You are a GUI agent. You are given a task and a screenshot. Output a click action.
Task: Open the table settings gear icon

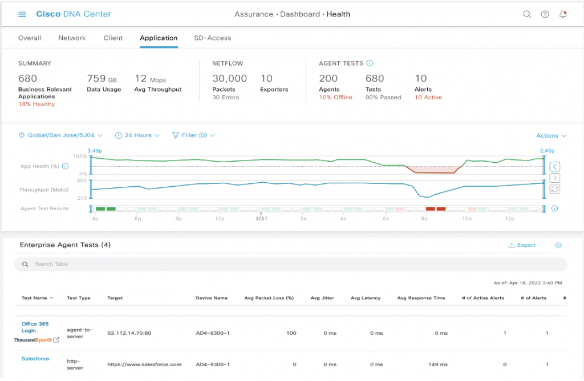(x=558, y=245)
